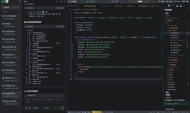Click the new task button with plus
Image resolution: width=190 pixels, height=113 pixels.
[x=11, y=7]
